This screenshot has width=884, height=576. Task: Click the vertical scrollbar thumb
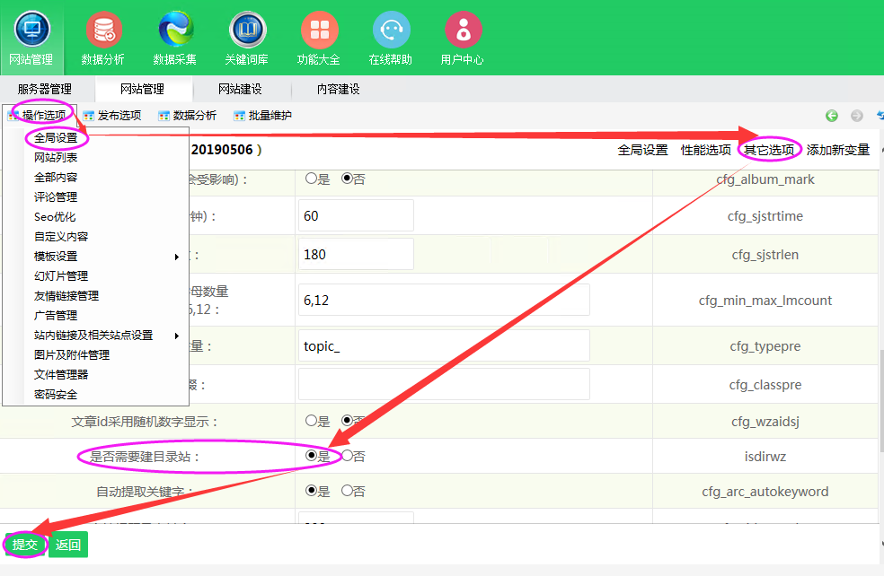tap(881, 400)
